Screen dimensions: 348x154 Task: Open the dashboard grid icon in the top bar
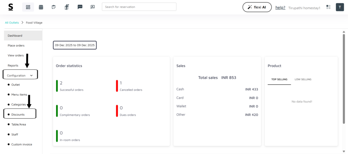click(28, 7)
